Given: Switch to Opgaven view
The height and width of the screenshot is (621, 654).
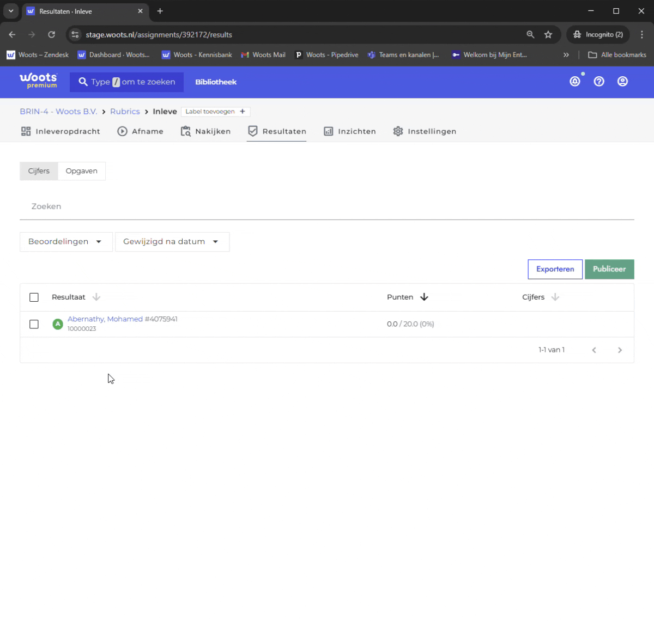Looking at the screenshot, I should (82, 171).
